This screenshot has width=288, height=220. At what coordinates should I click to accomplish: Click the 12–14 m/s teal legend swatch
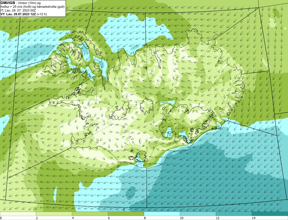click(234, 214)
